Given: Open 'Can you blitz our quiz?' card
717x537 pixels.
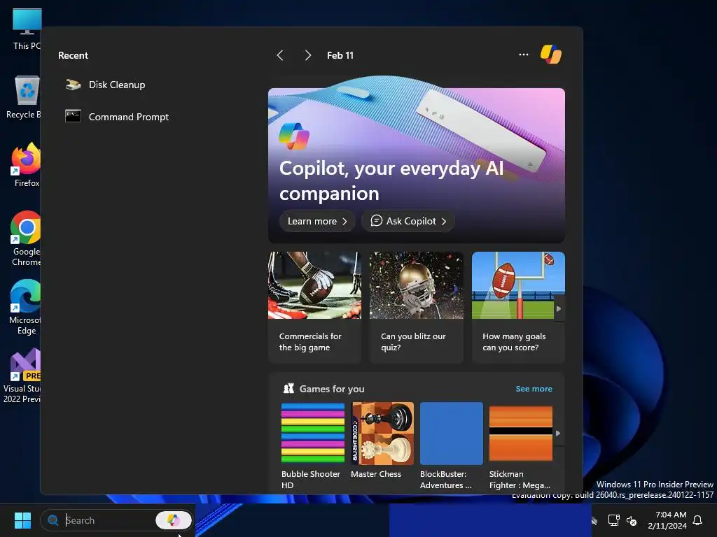Looking at the screenshot, I should pyautogui.click(x=416, y=307).
